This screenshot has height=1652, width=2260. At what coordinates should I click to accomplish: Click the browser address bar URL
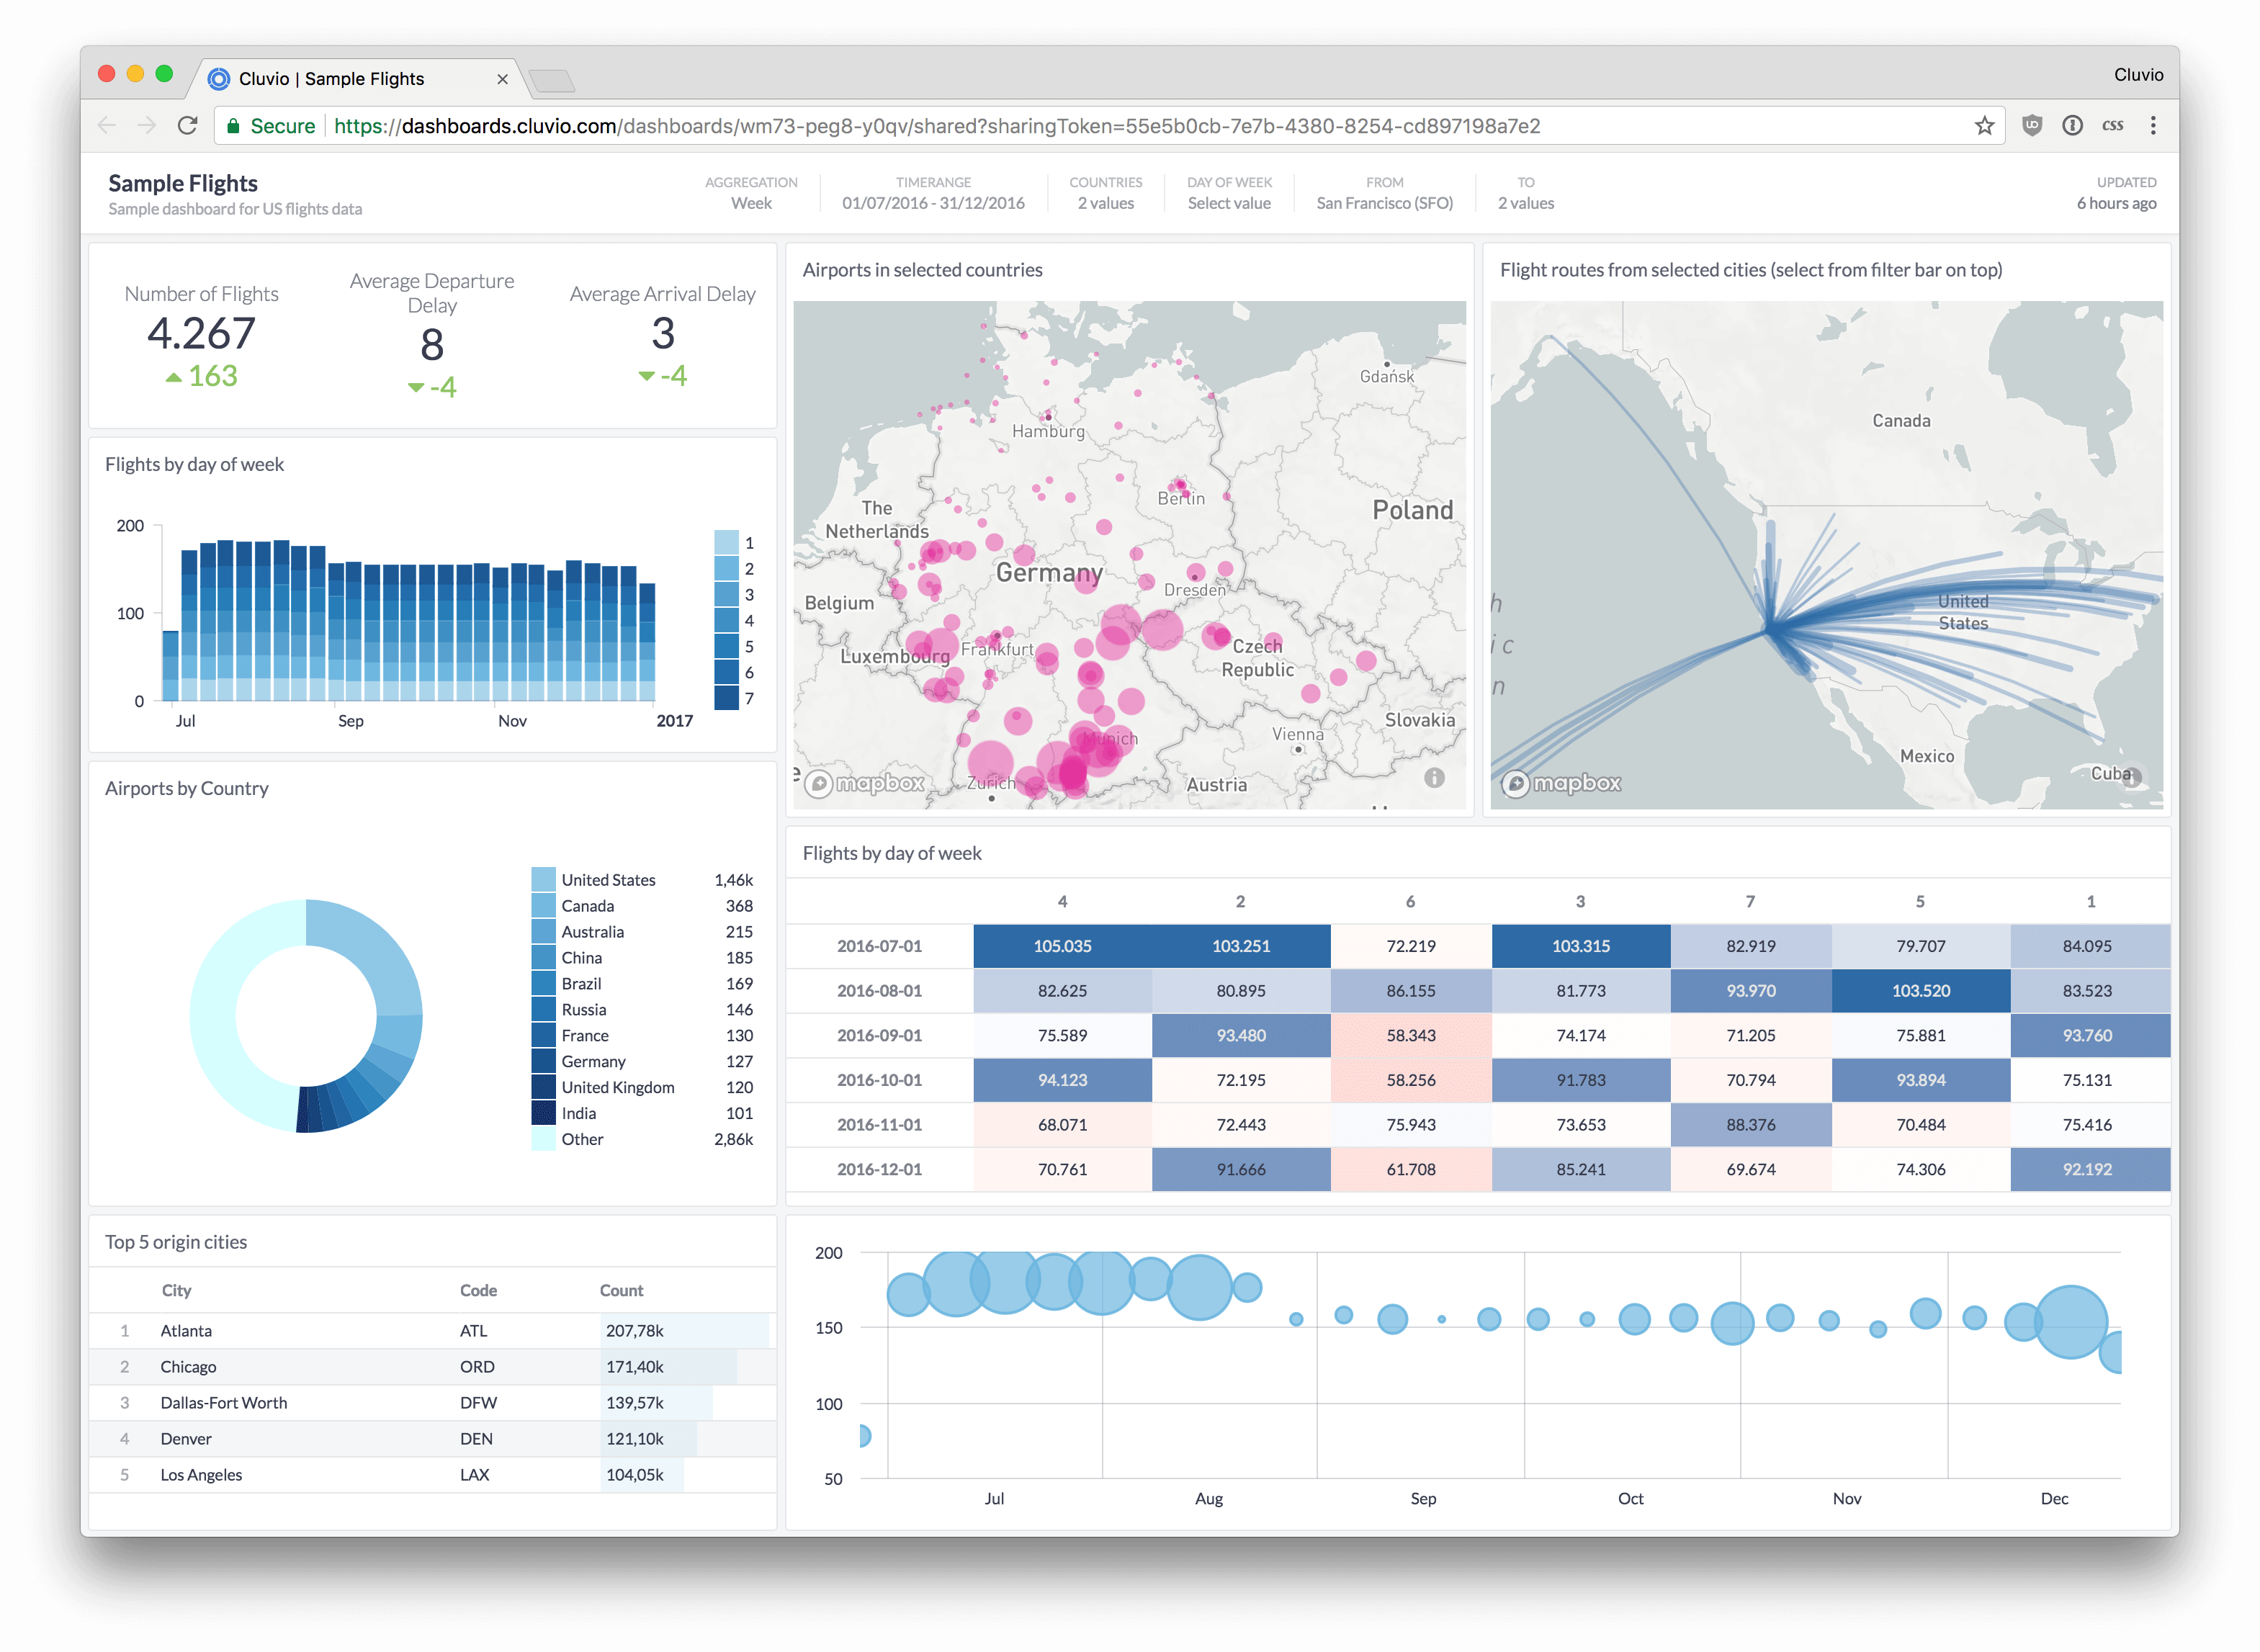point(936,126)
